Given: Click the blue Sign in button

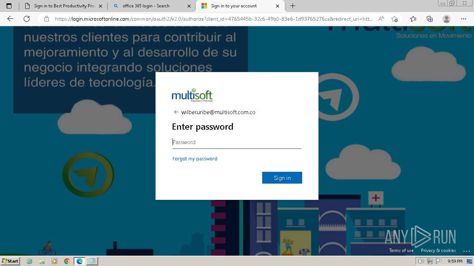Looking at the screenshot, I should pyautogui.click(x=282, y=178).
